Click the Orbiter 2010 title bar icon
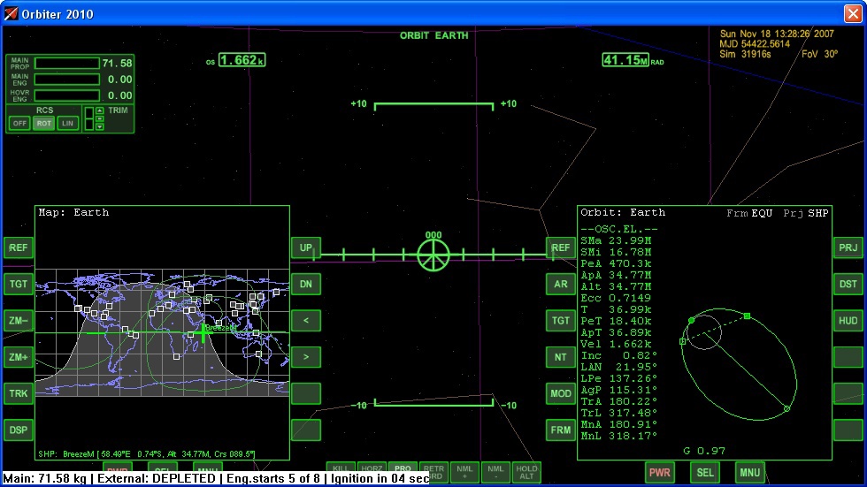Screen dimensions: 867x487 pos(11,13)
